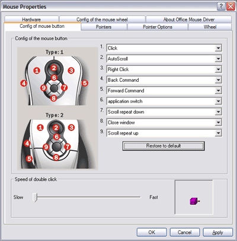Click red marker 7 on Type 2 mouse
The width and height of the screenshot is (237, 241).
(x=68, y=147)
